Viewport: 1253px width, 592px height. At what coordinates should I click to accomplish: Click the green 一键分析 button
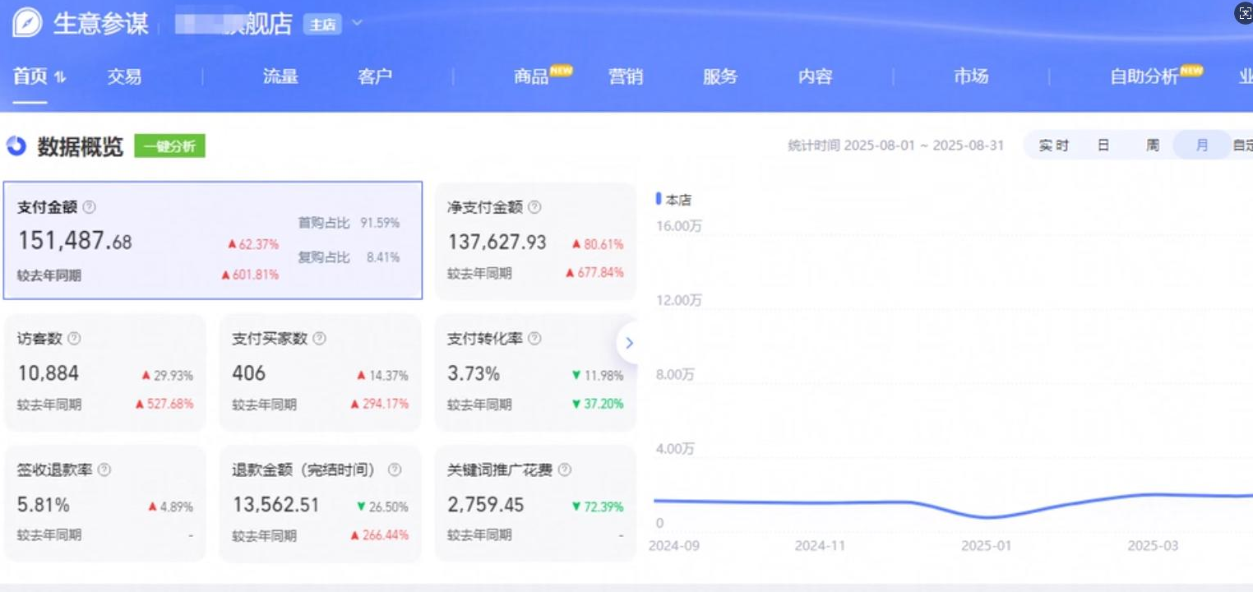[169, 146]
